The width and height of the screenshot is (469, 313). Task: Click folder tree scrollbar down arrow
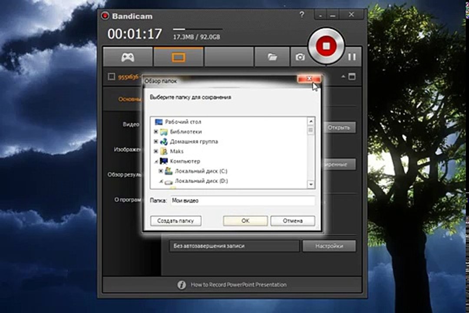[311, 184]
